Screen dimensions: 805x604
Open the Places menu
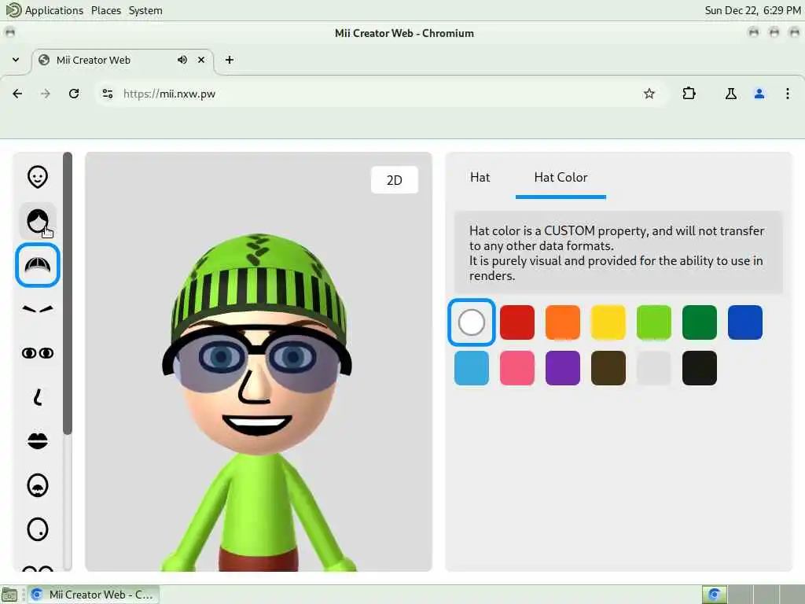tap(106, 10)
